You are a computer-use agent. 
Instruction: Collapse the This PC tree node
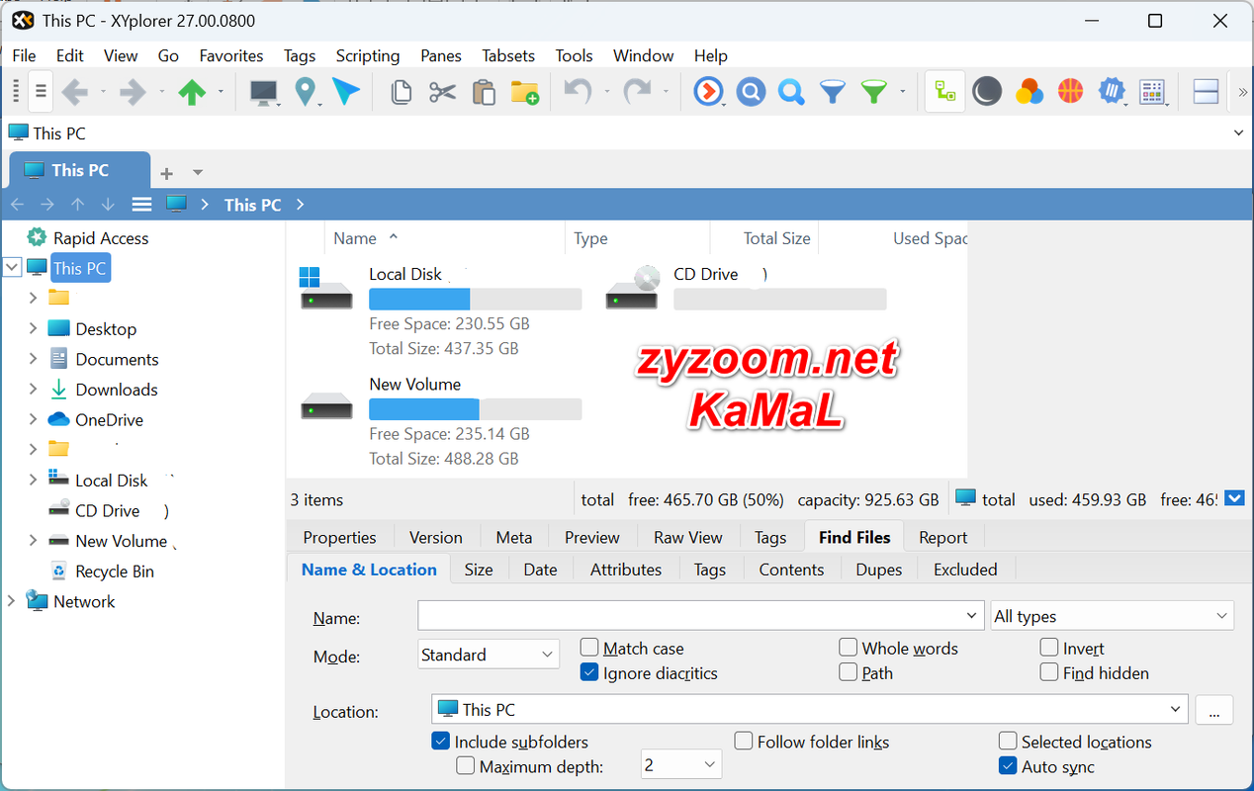click(x=13, y=267)
